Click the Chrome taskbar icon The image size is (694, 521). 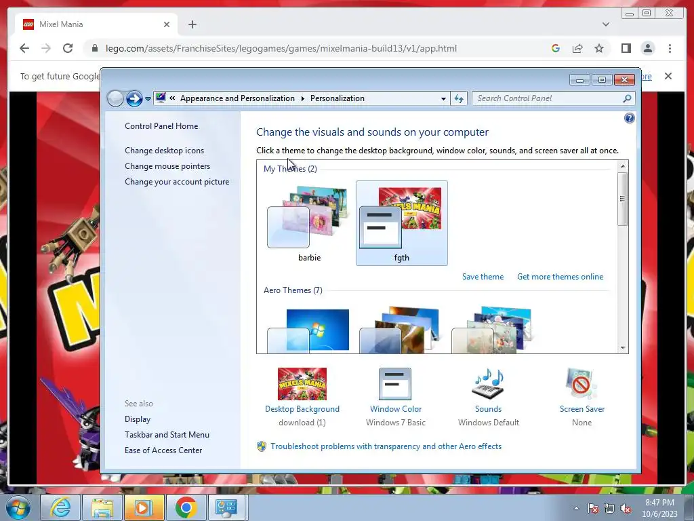[186, 507]
